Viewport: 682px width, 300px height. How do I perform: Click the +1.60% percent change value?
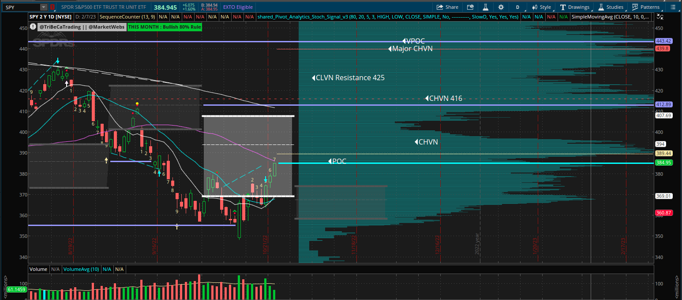(x=188, y=9)
